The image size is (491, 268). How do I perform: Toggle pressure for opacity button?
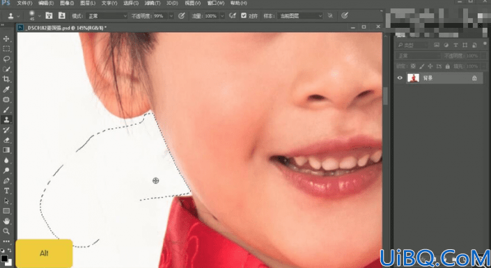(182, 15)
